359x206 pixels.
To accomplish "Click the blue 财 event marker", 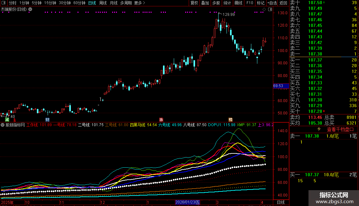I will pos(47,119).
